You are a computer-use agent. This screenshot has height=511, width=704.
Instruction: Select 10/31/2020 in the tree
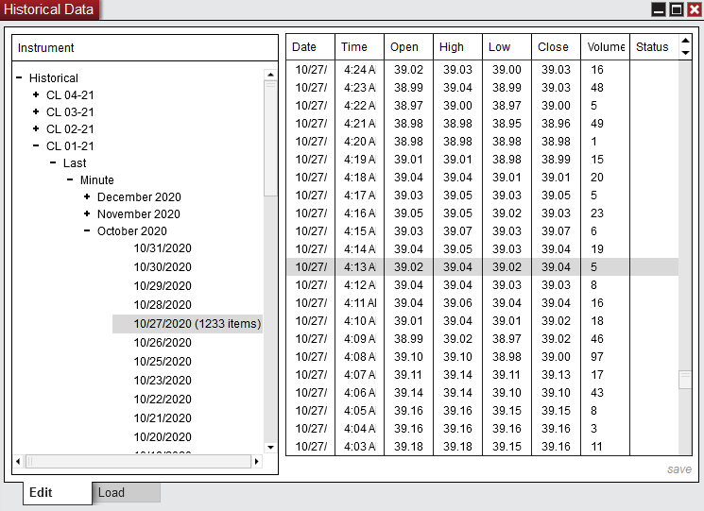tap(163, 248)
